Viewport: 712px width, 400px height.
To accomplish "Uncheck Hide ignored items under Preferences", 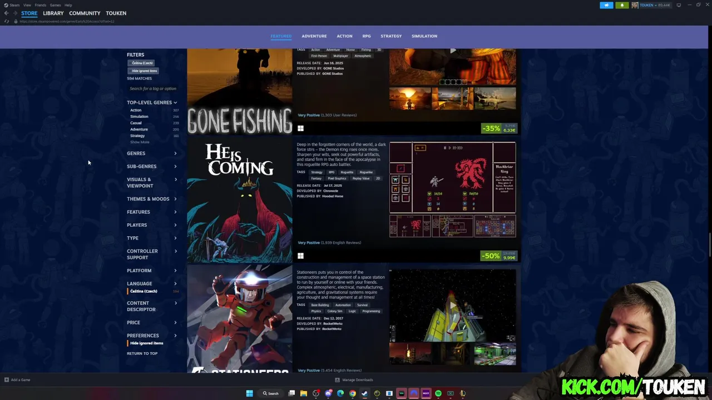I will (146, 343).
